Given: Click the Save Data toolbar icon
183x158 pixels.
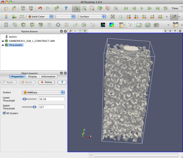Looking at the screenshot, I should [x=14, y=8].
